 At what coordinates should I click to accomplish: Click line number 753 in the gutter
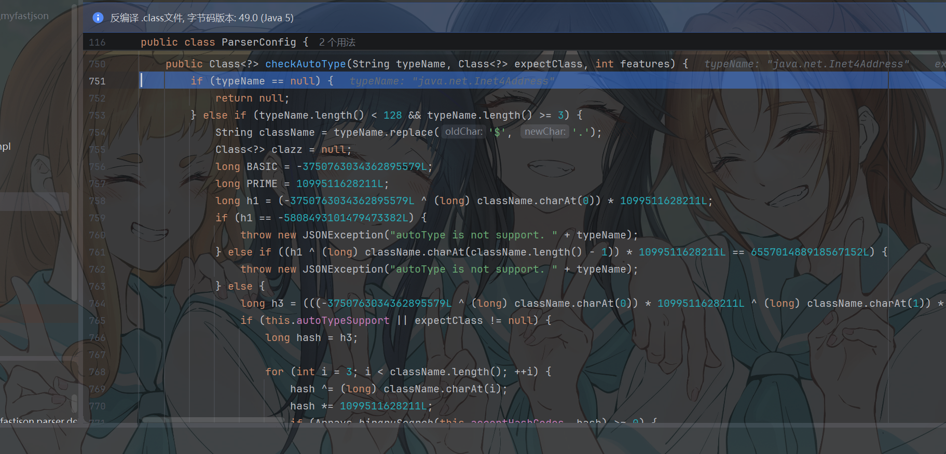tap(97, 116)
